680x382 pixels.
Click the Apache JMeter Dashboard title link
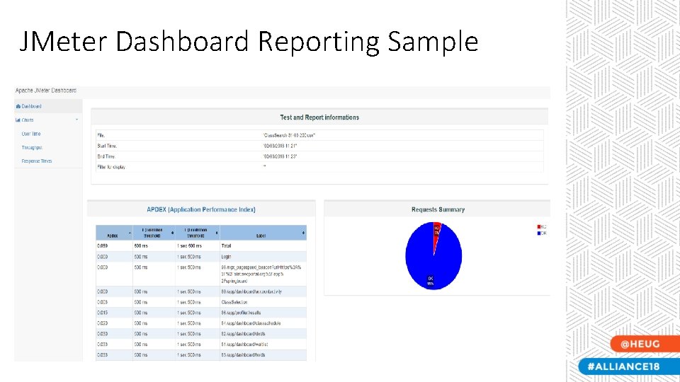[46, 91]
